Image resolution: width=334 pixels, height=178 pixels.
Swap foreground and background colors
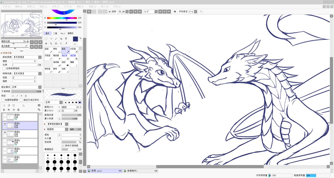coord(80,38)
